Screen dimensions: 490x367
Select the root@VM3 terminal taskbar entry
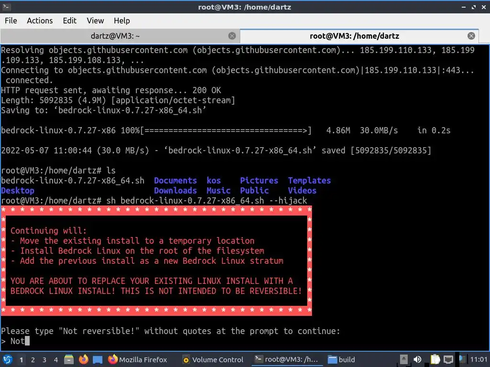tap(287, 359)
